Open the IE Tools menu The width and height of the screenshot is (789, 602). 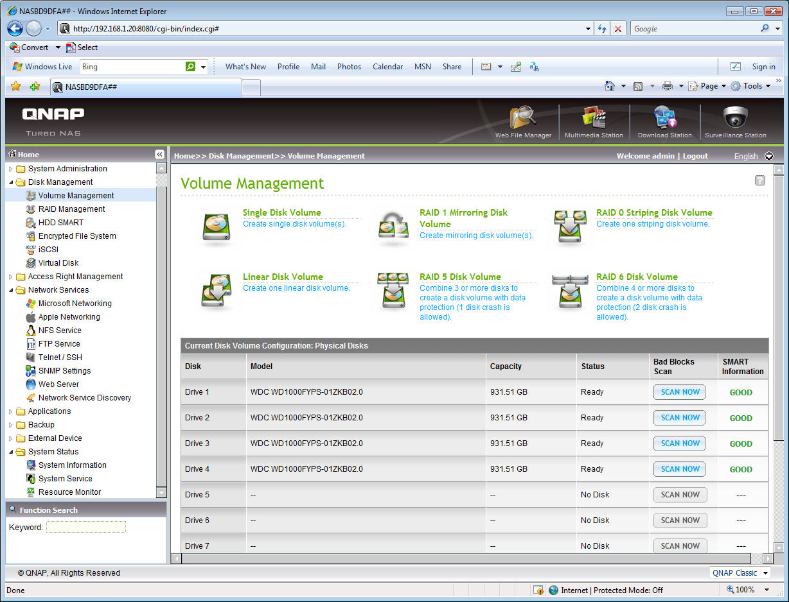click(x=750, y=86)
